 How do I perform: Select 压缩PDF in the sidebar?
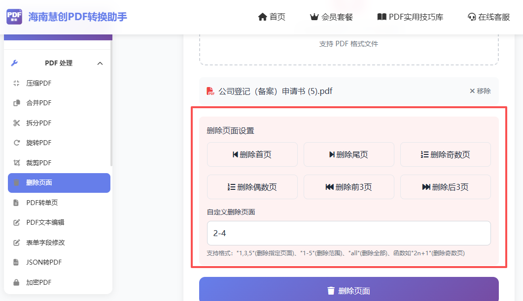[59, 83]
